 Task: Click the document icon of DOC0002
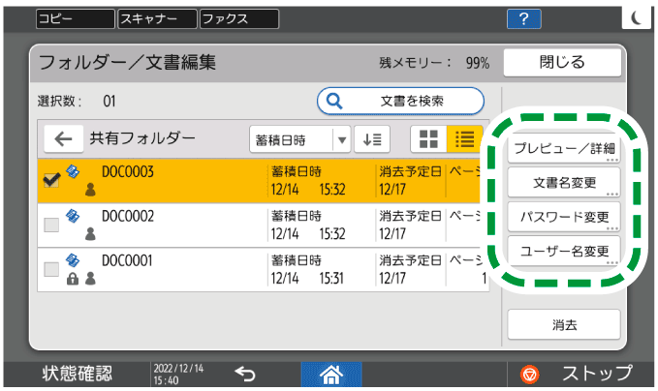coord(73,216)
